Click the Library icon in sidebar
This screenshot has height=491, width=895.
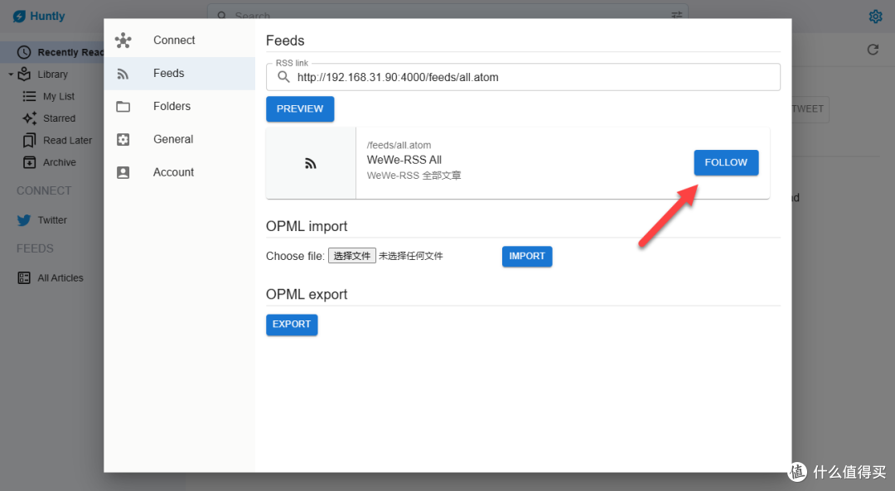(x=24, y=75)
